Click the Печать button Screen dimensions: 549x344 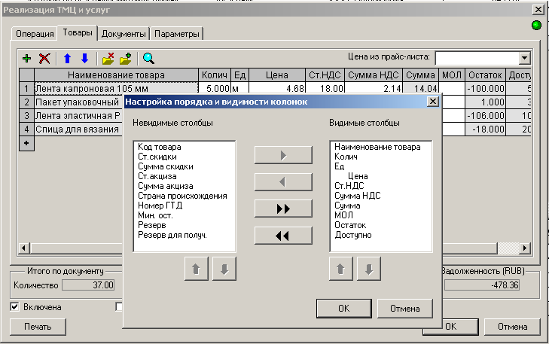pos(38,327)
